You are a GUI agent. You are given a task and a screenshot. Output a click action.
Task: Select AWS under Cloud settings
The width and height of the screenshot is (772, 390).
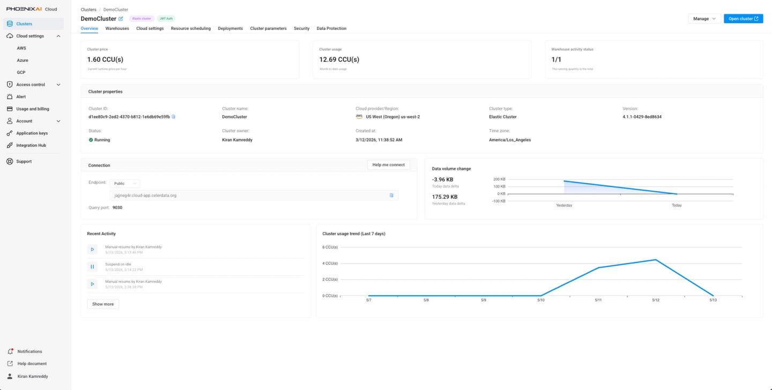click(x=21, y=48)
